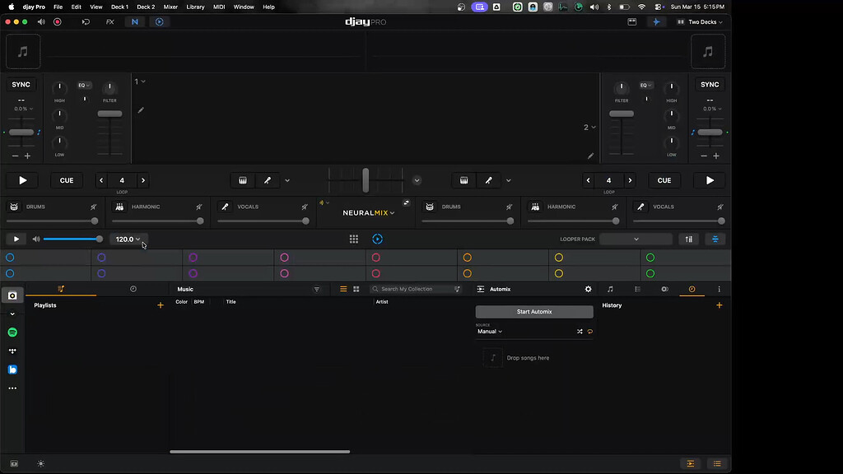Open the Beatsource icon in sidebar

tap(12, 369)
